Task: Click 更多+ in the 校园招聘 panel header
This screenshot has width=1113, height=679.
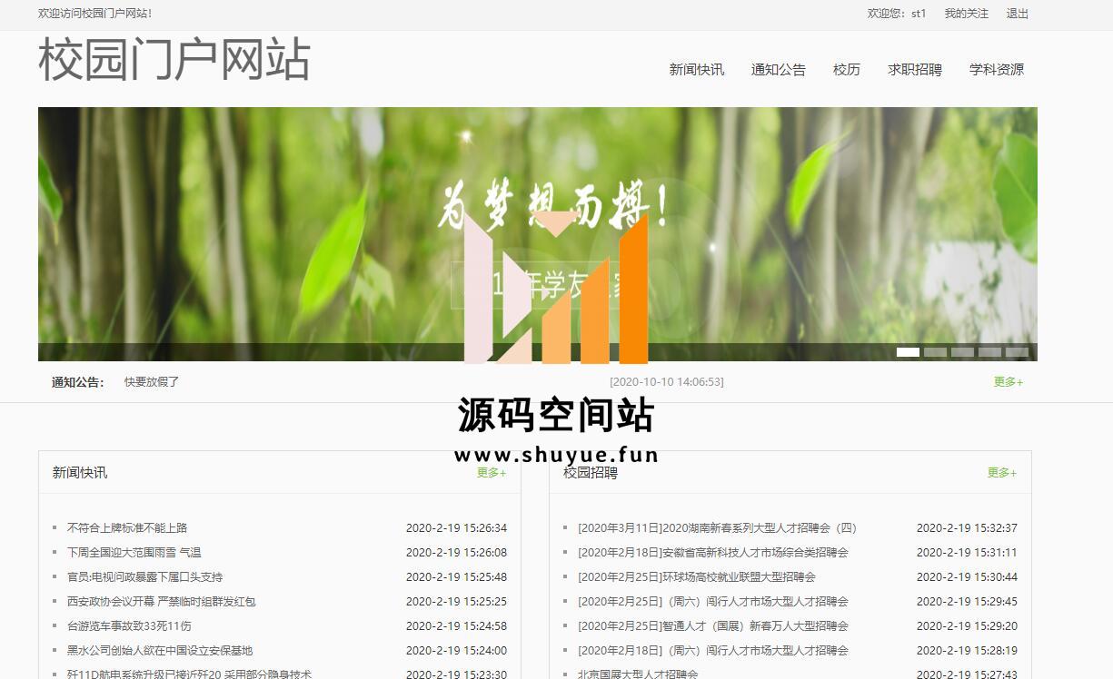Action: pyautogui.click(x=1002, y=473)
